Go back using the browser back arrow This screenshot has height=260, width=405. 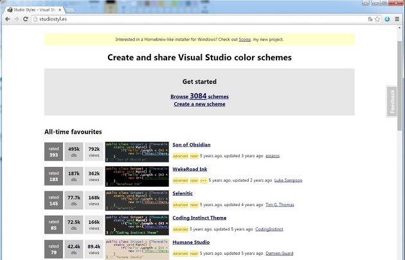point(8,19)
